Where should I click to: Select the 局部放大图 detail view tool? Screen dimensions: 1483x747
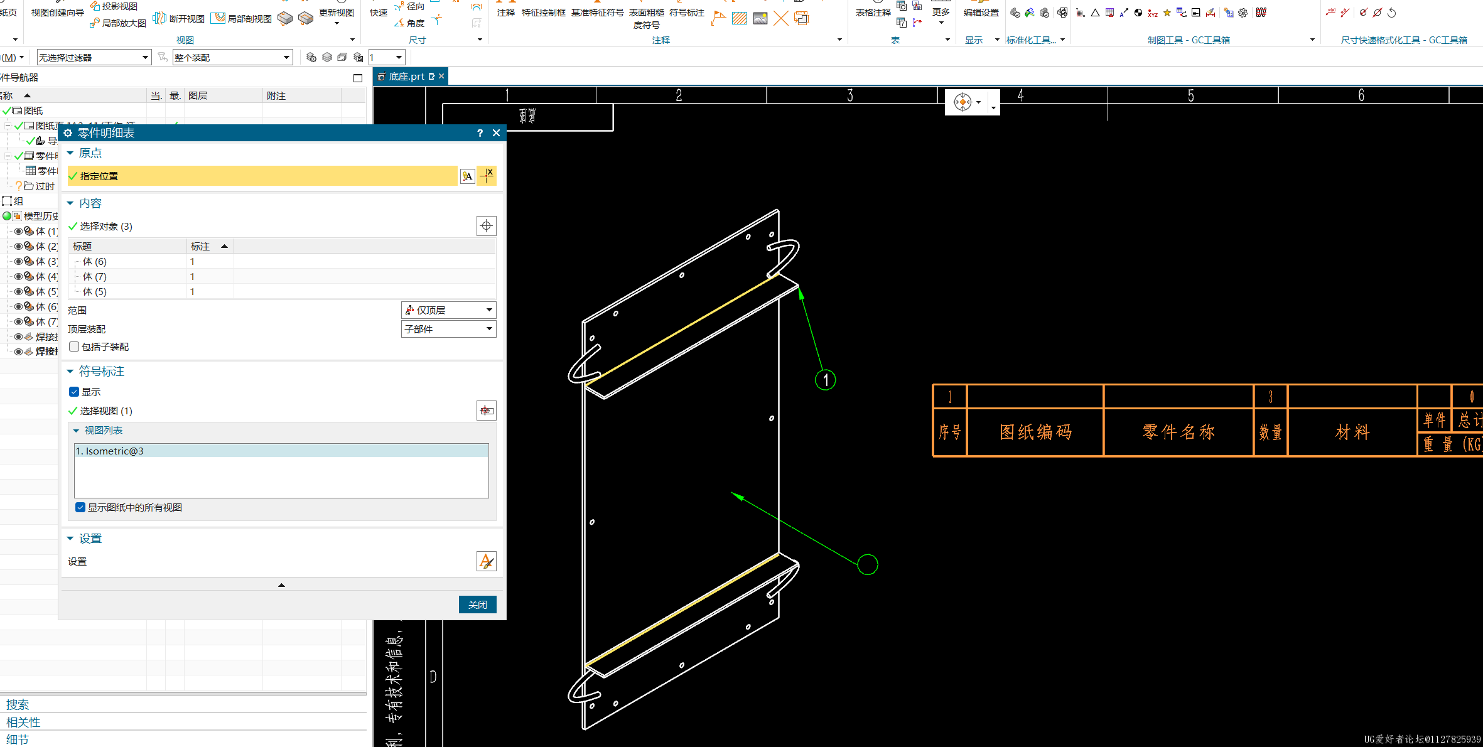click(x=118, y=23)
